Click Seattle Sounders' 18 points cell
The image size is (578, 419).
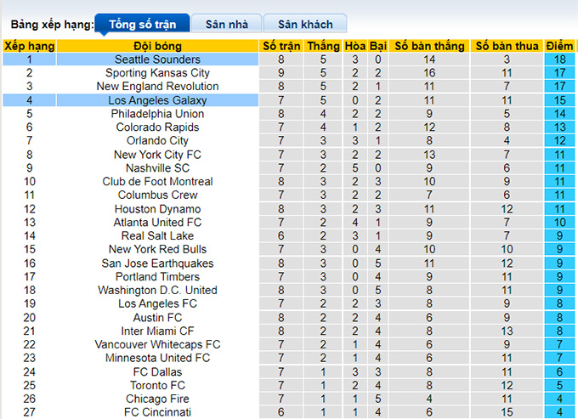[561, 59]
